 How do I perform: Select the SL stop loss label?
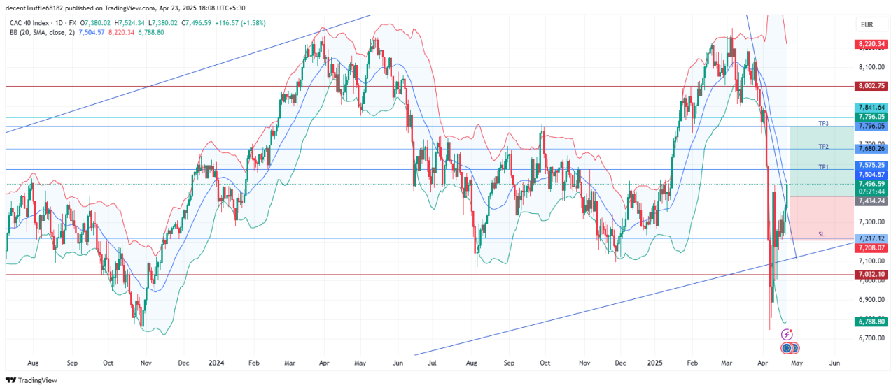(822, 234)
